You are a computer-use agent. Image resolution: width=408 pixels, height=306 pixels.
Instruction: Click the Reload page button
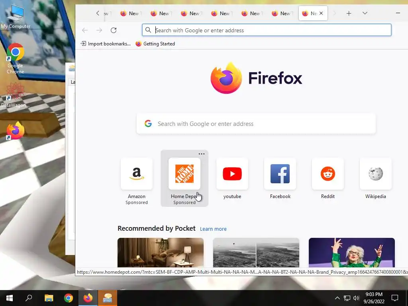click(114, 30)
